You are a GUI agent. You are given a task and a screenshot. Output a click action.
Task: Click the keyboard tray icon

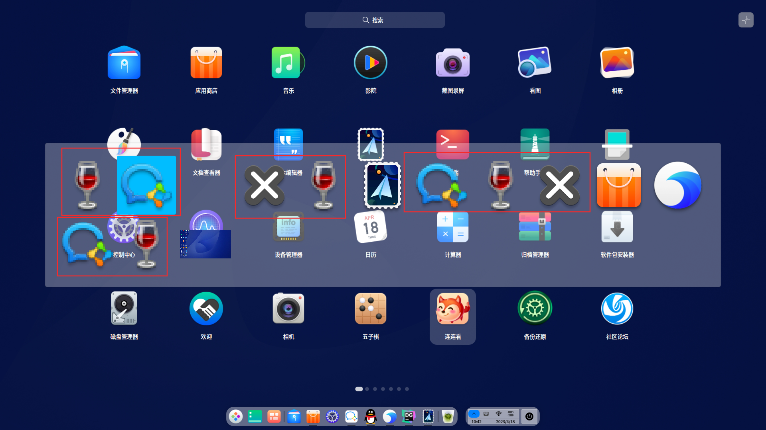coord(486,414)
